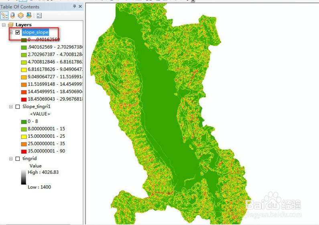
Task: Click red swatch for 35.00000001 - 90
Action: [x=24, y=151]
